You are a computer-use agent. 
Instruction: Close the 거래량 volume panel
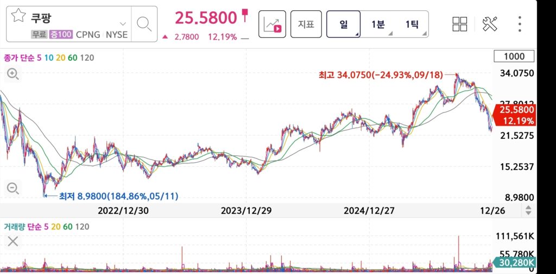point(12,241)
